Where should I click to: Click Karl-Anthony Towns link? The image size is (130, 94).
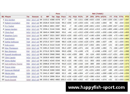(14, 64)
